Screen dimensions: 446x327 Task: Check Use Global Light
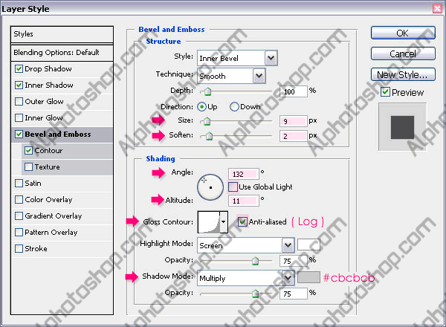point(233,187)
